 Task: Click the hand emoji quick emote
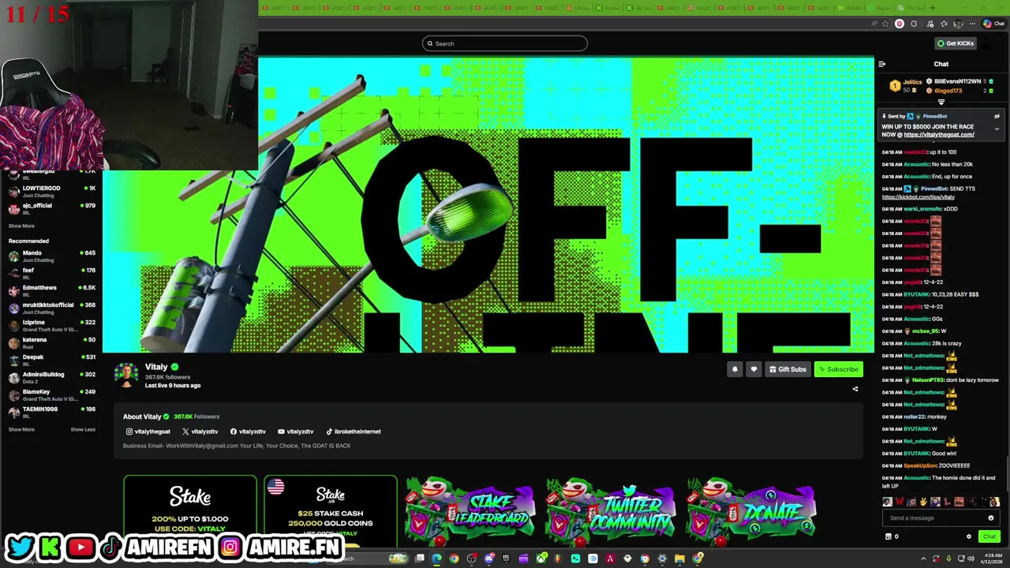click(x=923, y=502)
